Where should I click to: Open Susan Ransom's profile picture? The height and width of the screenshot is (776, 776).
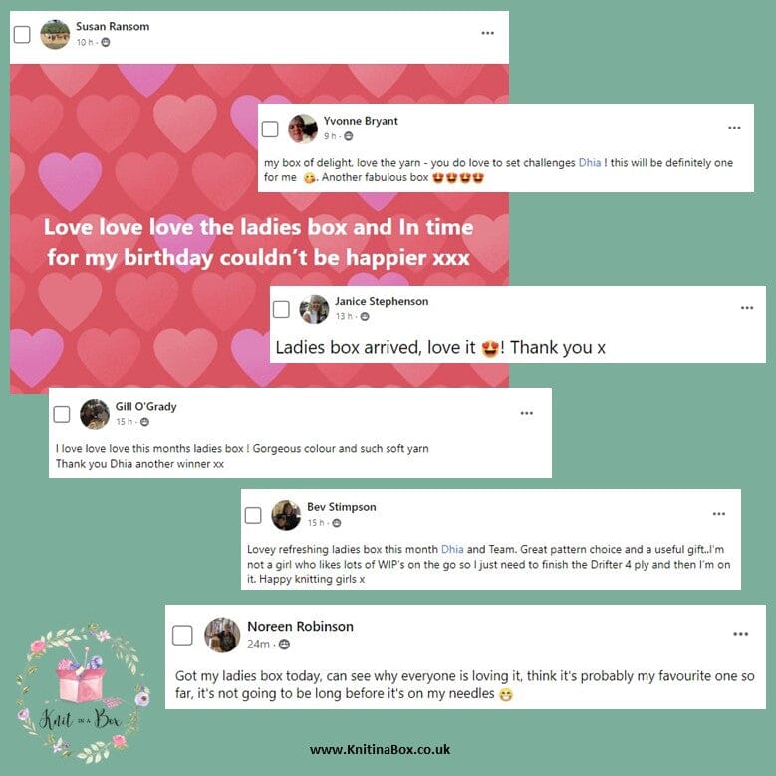(x=55, y=34)
